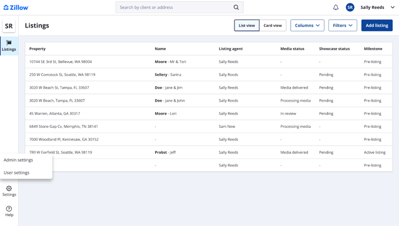Switch to List view
The height and width of the screenshot is (226, 399).
click(247, 26)
